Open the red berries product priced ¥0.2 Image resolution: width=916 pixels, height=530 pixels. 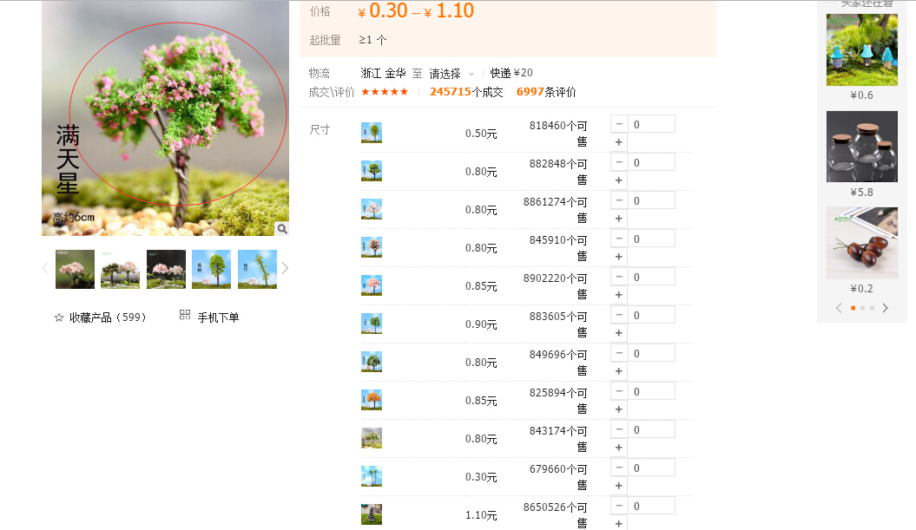click(x=861, y=243)
